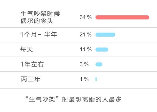Click the 1 % value text

pyautogui.click(x=84, y=79)
